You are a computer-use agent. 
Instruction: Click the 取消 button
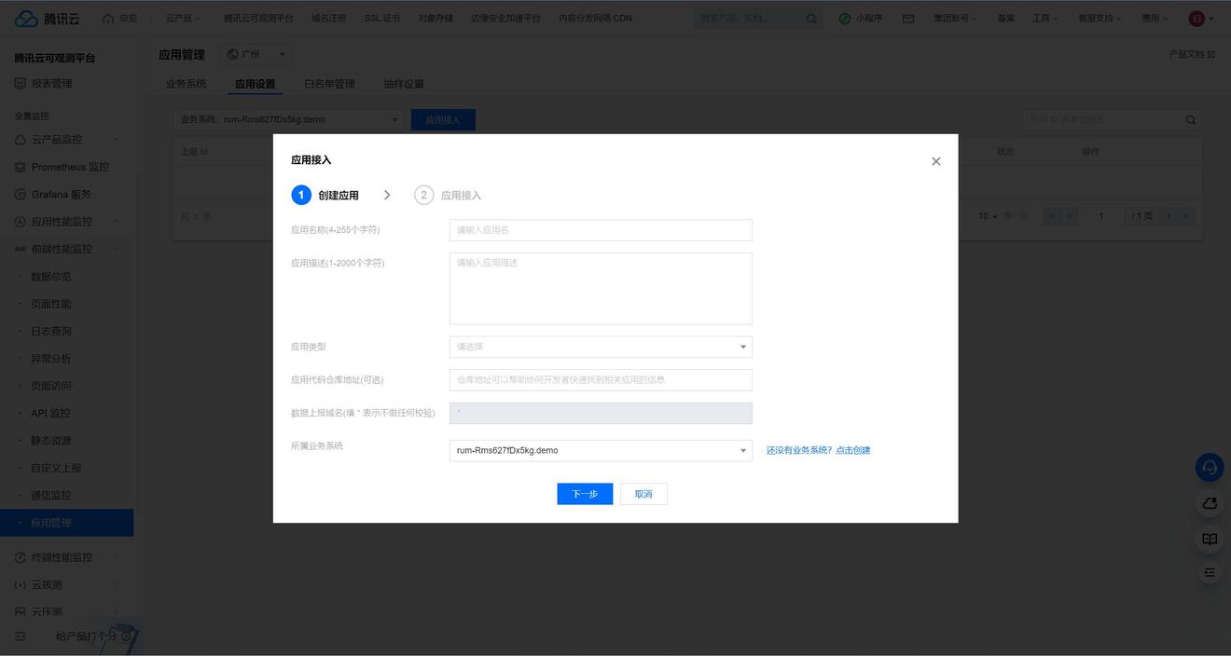[643, 494]
